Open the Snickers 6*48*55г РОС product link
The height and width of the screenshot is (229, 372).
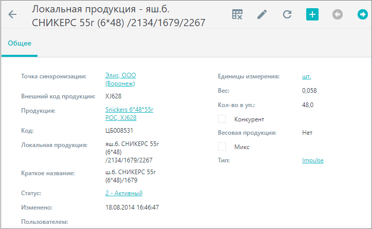[x=129, y=114]
